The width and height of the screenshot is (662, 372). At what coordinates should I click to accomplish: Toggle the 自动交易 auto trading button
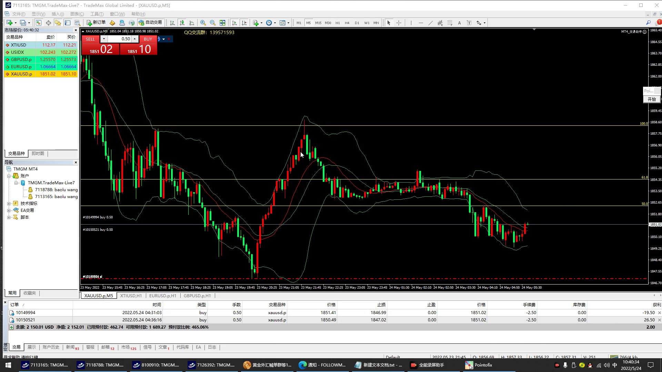point(150,22)
